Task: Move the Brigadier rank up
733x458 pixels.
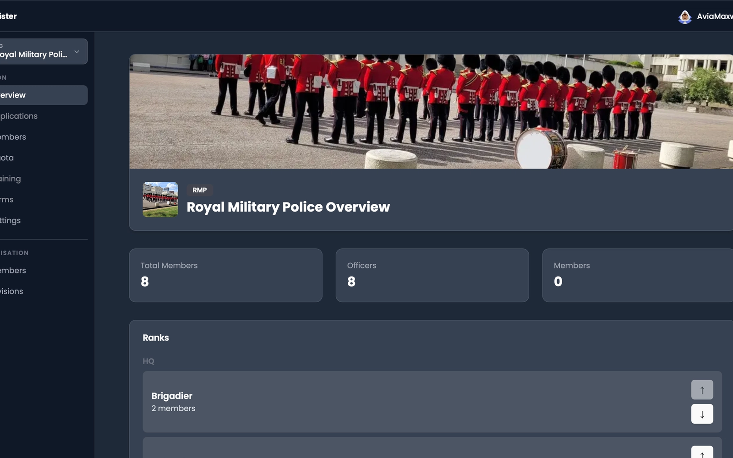Action: [x=702, y=390]
